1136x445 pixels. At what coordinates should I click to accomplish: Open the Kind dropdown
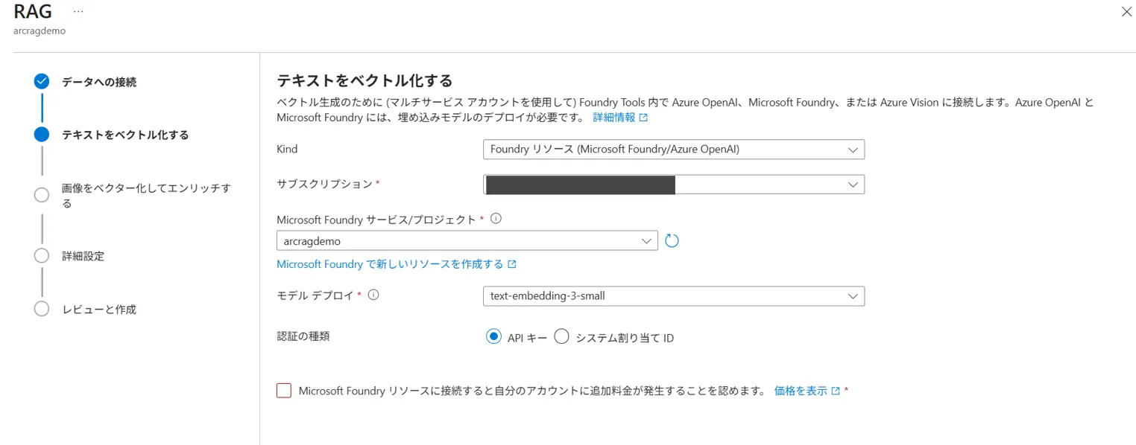[x=674, y=149]
